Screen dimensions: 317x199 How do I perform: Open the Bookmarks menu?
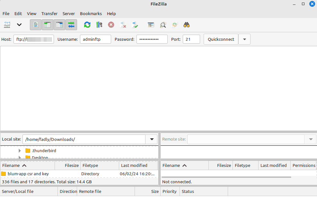click(x=91, y=13)
